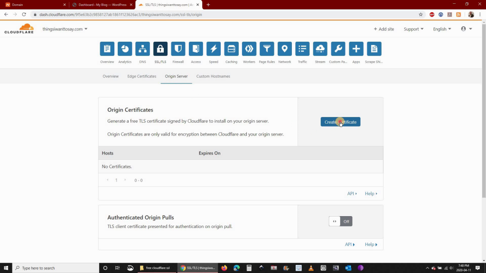Click the browser address bar
The width and height of the screenshot is (486, 273).
(x=223, y=15)
